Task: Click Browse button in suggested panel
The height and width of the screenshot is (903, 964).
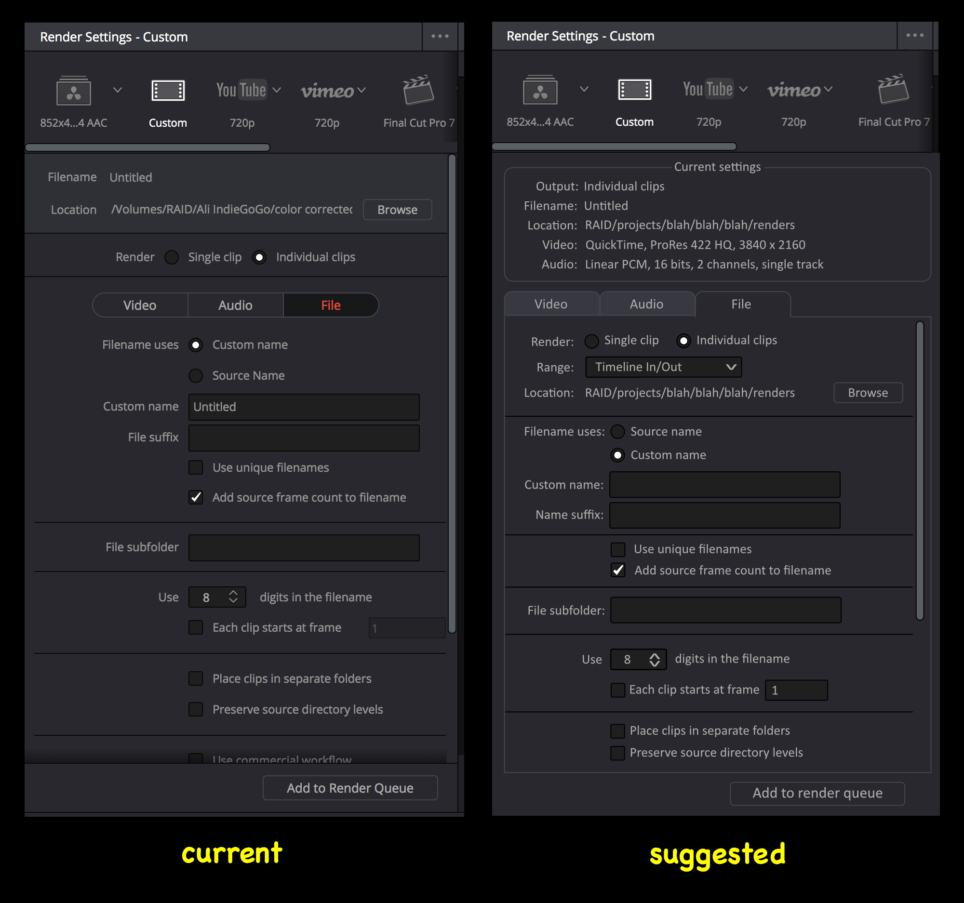Action: pos(868,392)
